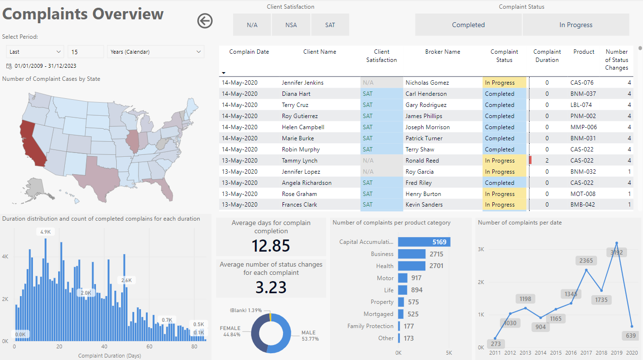Click the back arrow navigation icon
Viewport: 643px width, 360px height.
pyautogui.click(x=205, y=21)
